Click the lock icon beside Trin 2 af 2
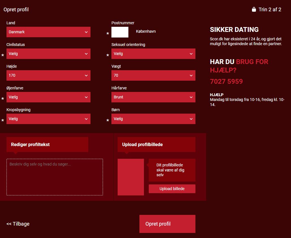The height and width of the screenshot is (238, 291). [x=254, y=9]
